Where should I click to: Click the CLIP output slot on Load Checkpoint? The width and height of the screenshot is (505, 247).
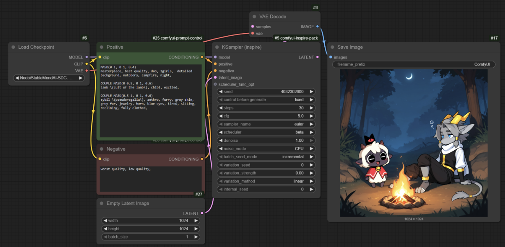pyautogui.click(x=86, y=64)
